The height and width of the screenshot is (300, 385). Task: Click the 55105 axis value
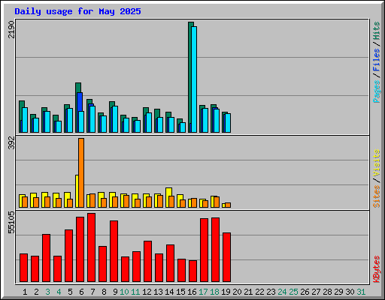tap(11, 222)
